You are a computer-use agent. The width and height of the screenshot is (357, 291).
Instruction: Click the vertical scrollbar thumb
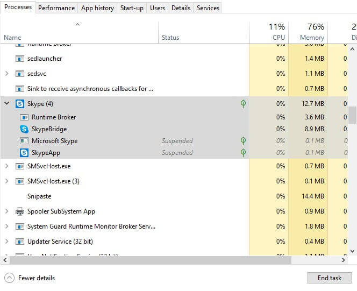coord(352,115)
